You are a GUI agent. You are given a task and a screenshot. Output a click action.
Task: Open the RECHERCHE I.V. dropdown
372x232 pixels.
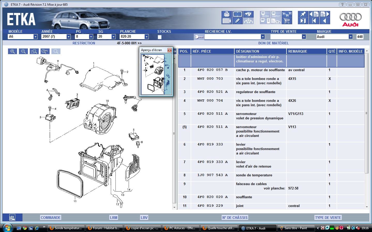(x=263, y=37)
